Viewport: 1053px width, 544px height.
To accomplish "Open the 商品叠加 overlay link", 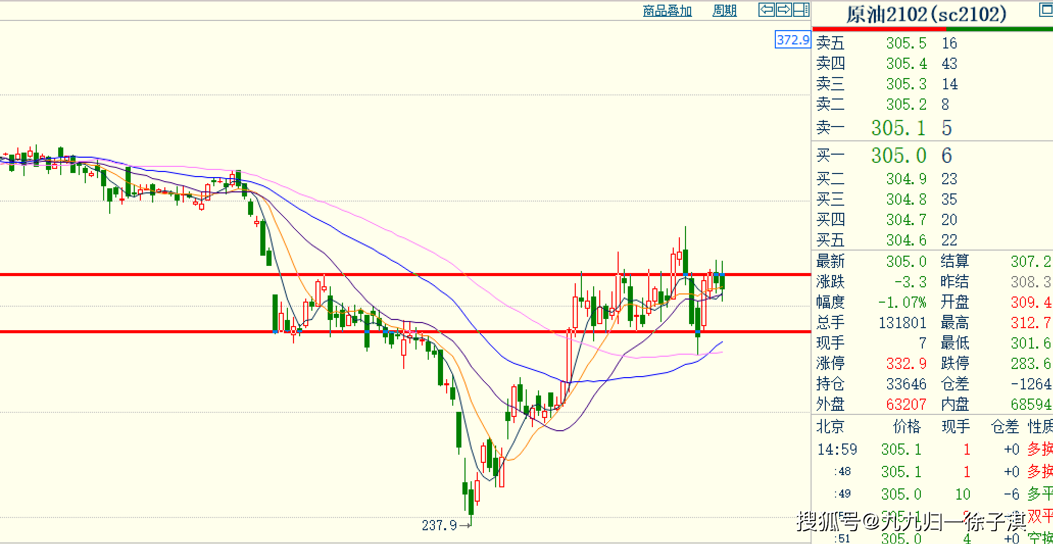I will click(667, 11).
